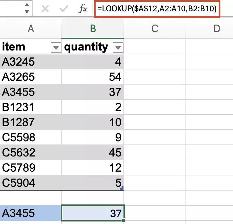Select quantity 37 in A3455 table row
This screenshot has width=233, height=224.
[x=93, y=92]
